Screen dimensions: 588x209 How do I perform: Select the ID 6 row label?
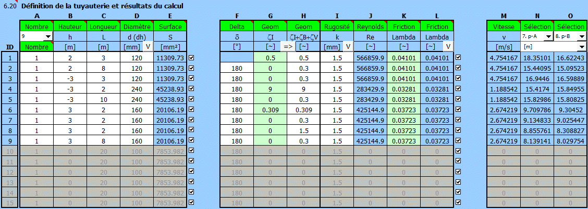click(x=10, y=110)
